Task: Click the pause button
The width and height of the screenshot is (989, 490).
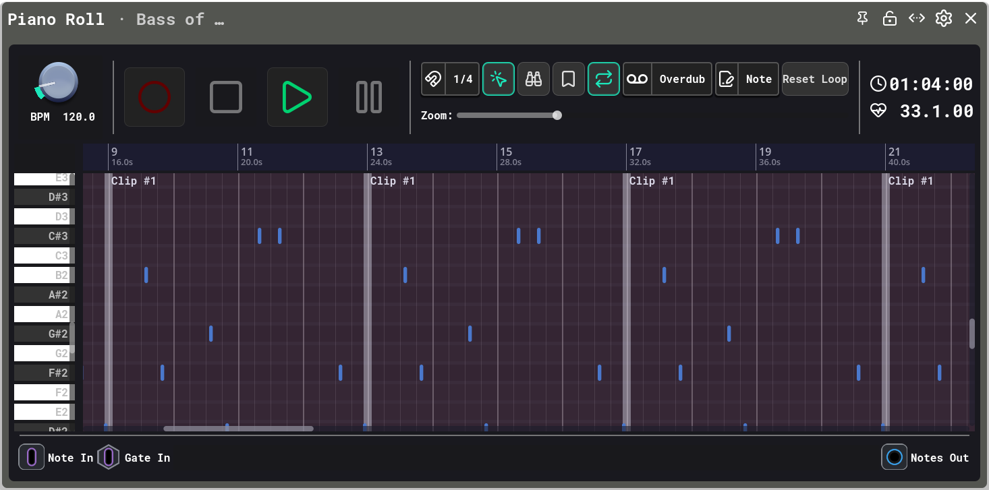Action: coord(369,97)
